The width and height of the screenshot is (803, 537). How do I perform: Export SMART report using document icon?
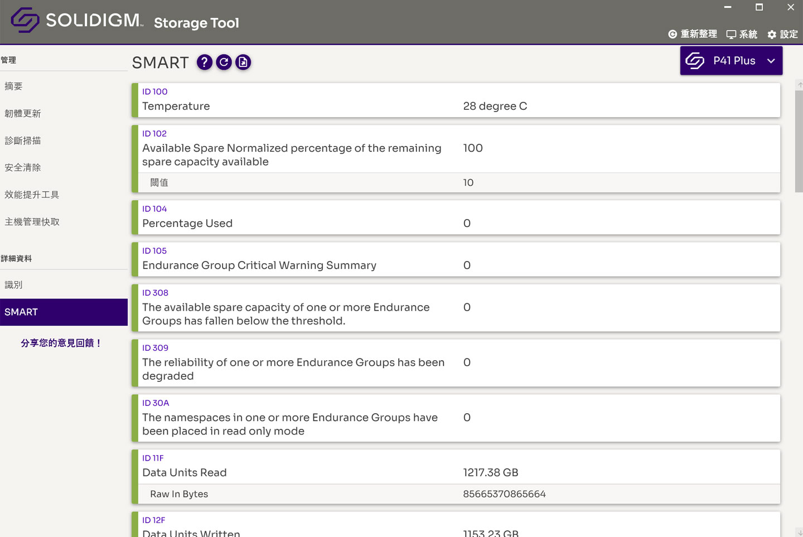click(243, 62)
